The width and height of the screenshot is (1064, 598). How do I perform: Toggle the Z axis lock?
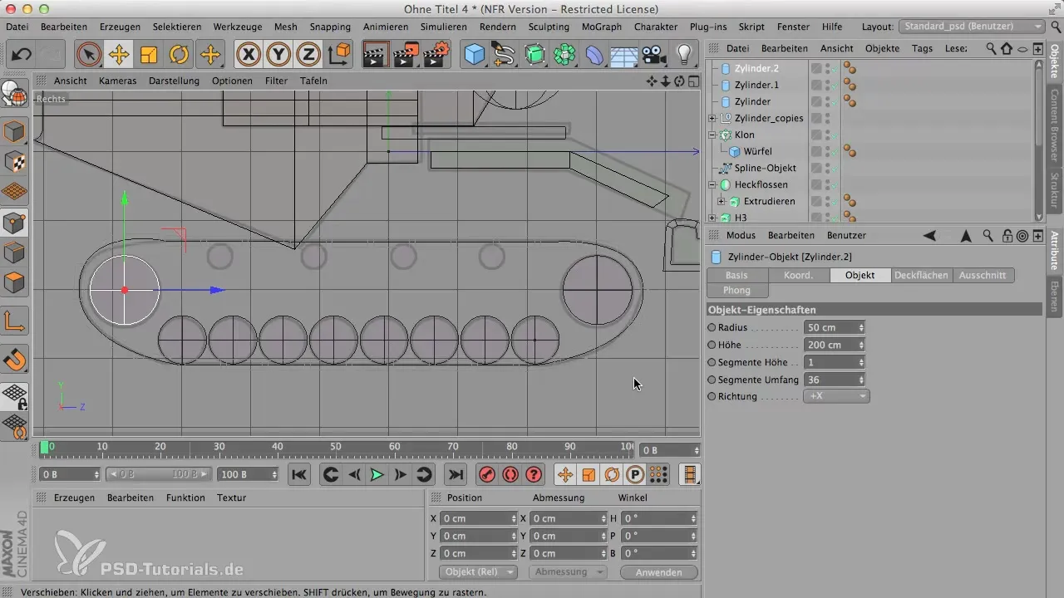point(308,55)
